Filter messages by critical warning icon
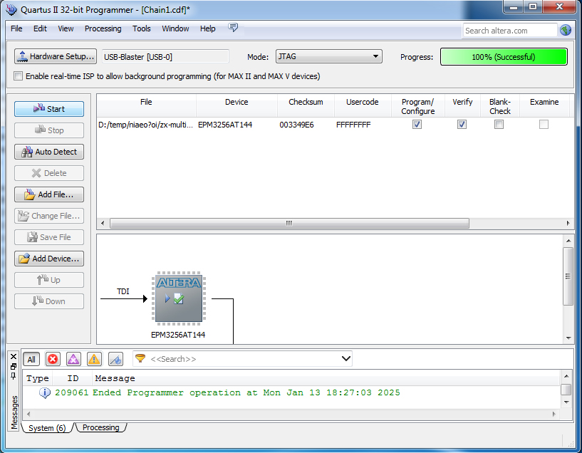582x453 pixels. [73, 359]
